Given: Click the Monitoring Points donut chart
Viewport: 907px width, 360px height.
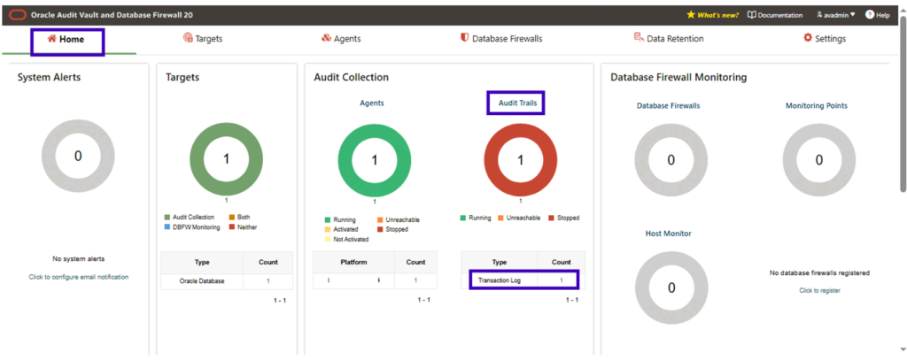Looking at the screenshot, I should click(818, 160).
